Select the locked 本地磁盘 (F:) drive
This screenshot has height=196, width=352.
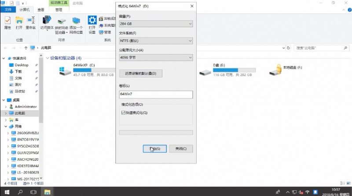pyautogui.click(x=286, y=69)
